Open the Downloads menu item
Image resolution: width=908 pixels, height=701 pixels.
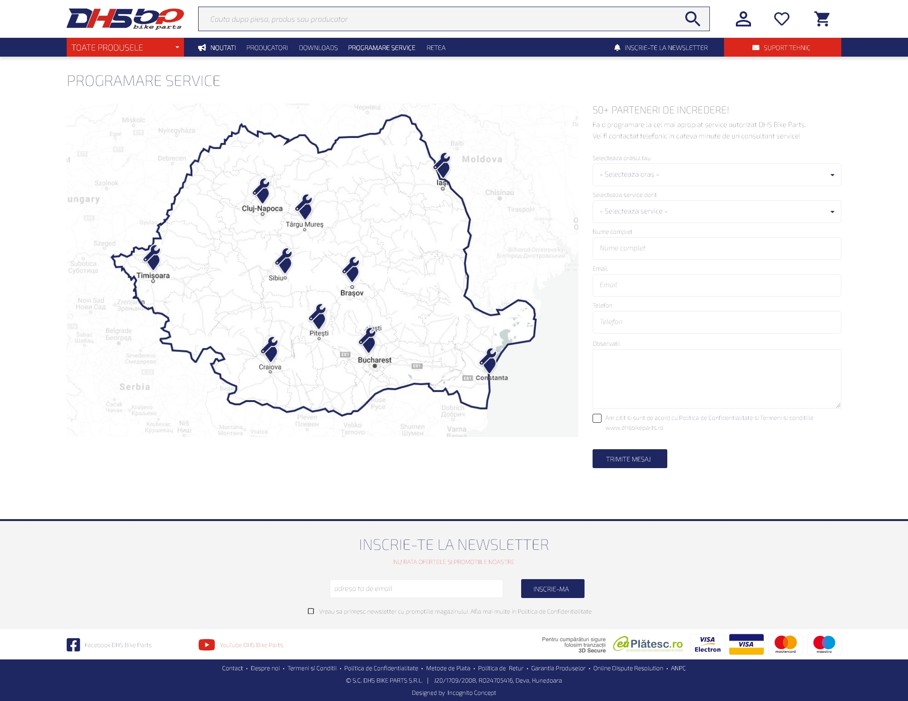pos(318,48)
